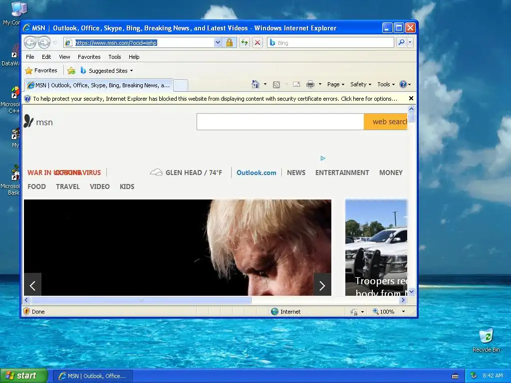This screenshot has width=511, height=383.
Task: Open Suggested Sites dropdown
Action: (107, 71)
